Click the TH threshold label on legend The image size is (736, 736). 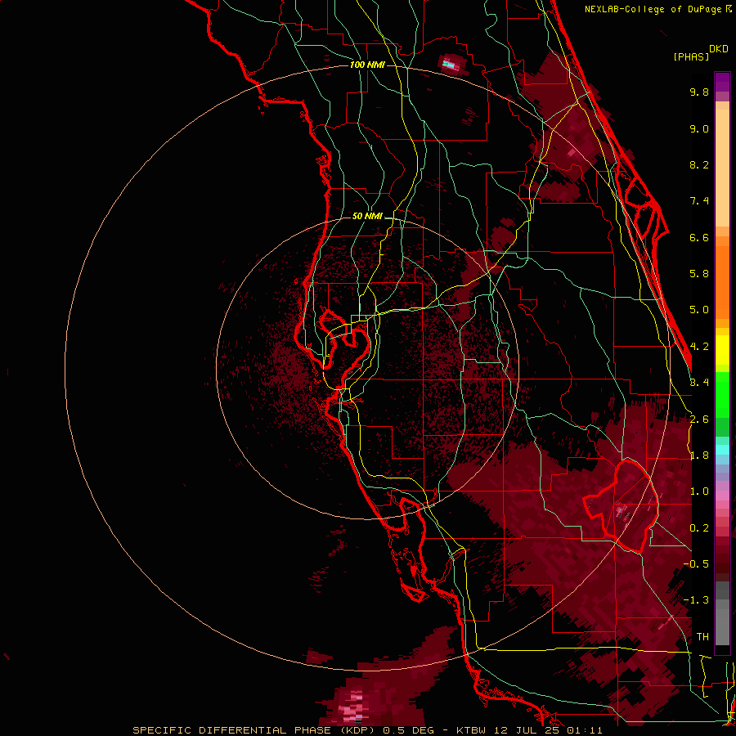(702, 637)
